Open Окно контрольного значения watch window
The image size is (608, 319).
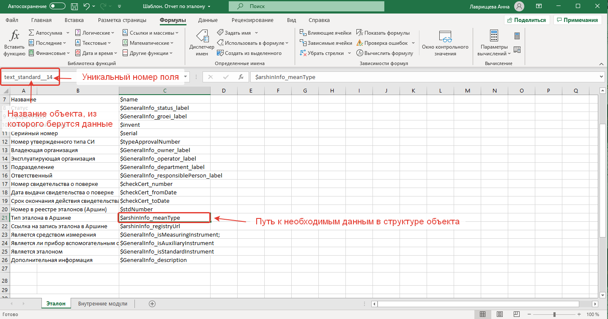pyautogui.click(x=445, y=43)
